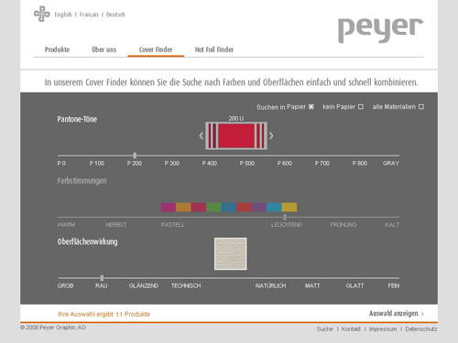The image size is (458, 343).
Task: Show previous Pantone tone with left arrow
Action: tap(202, 135)
